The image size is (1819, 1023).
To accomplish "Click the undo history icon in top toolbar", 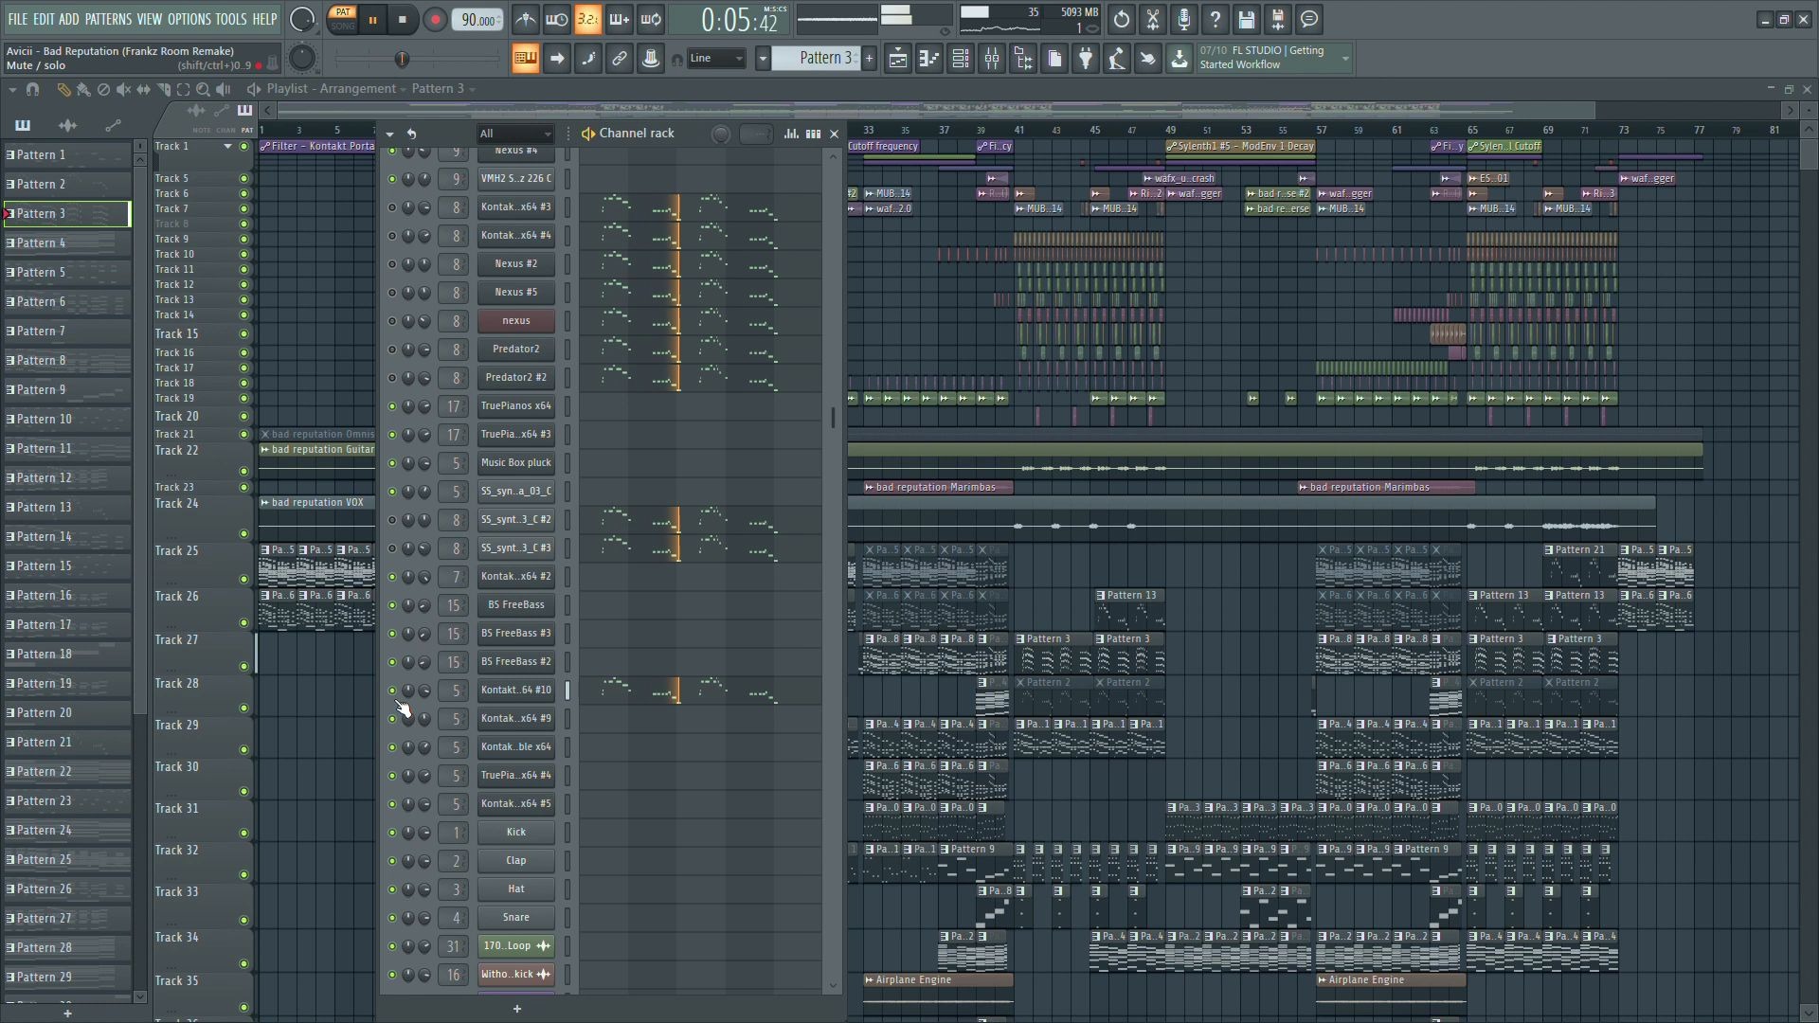I will [x=1122, y=19].
